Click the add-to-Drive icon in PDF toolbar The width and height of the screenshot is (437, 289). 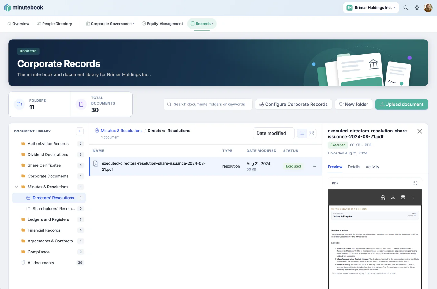[x=383, y=197]
